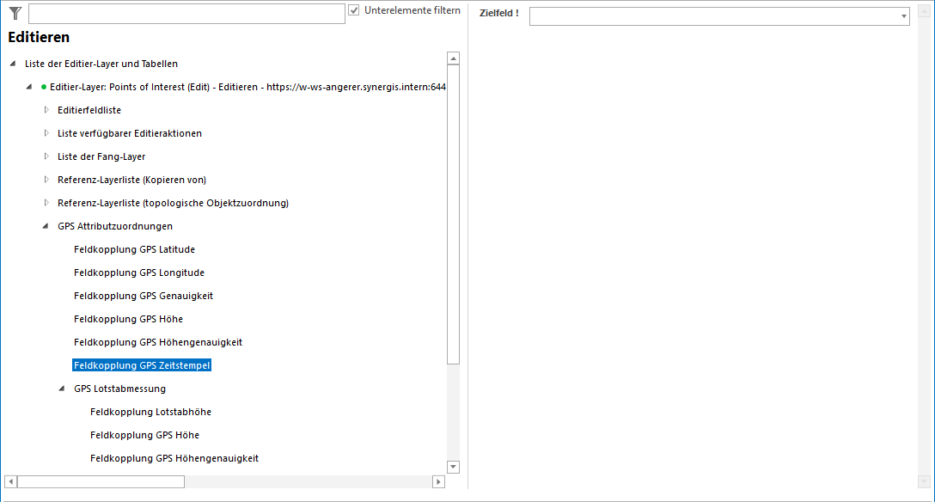935x502 pixels.
Task: Select Liste verfügbarer Editieraktionen item
Action: coord(130,133)
